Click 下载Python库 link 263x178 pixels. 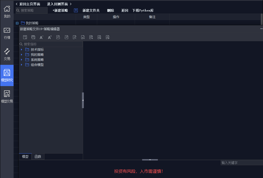point(143,10)
